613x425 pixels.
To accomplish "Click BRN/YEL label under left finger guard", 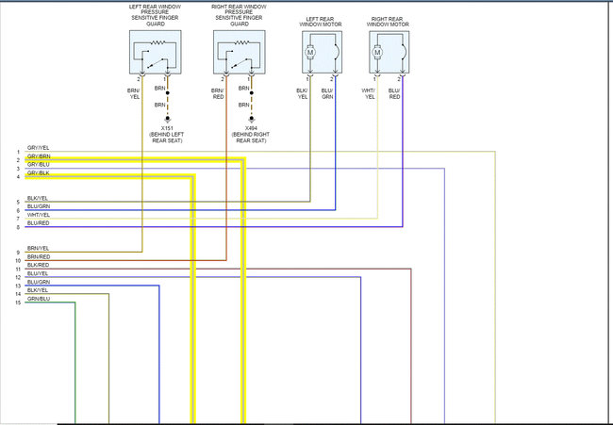I will tap(133, 93).
